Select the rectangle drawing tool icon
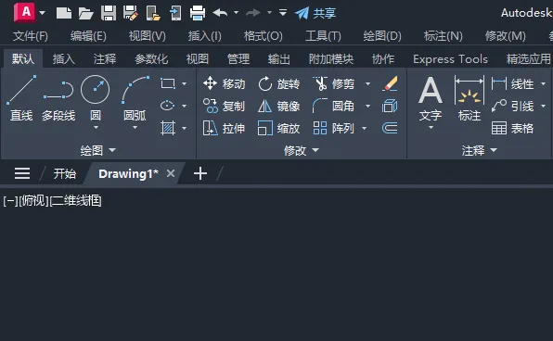 (168, 83)
